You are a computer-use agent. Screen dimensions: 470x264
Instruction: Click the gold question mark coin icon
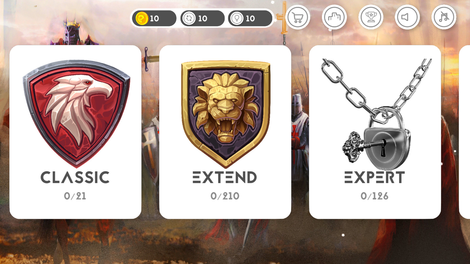[142, 18]
